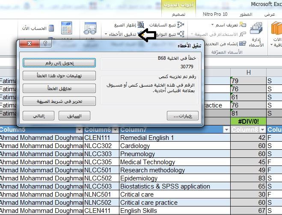Click Calculate Now (الحساب الآن)
The width and height of the screenshot is (282, 215).
click(38, 28)
